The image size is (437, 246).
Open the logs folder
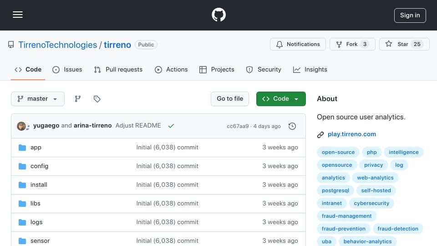tap(36, 222)
